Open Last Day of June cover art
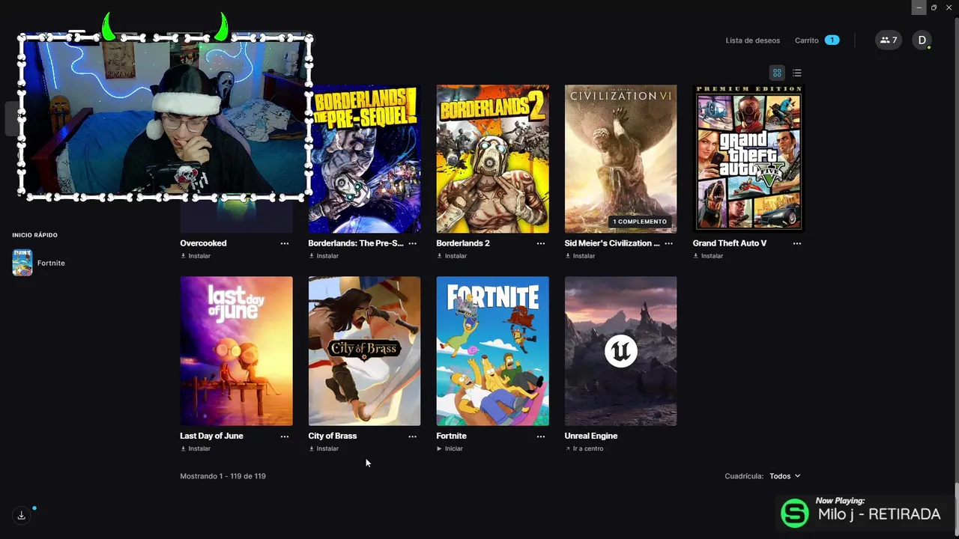The image size is (959, 539). coord(236,351)
